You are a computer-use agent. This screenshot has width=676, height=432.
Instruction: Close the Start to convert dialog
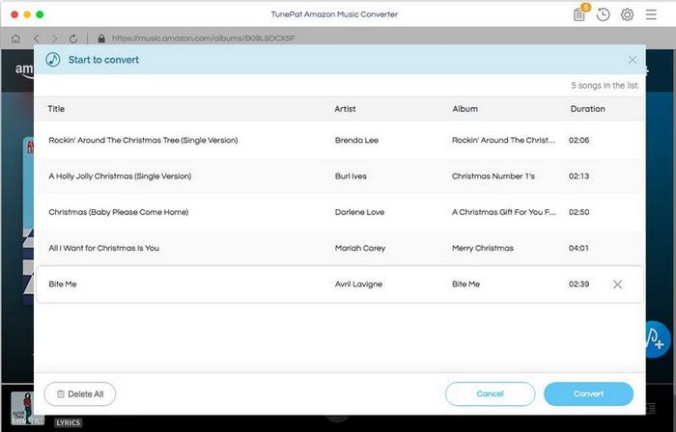pyautogui.click(x=632, y=60)
